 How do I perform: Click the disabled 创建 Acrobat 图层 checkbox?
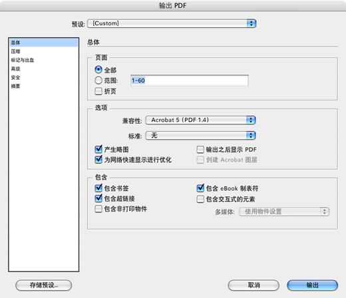200,160
